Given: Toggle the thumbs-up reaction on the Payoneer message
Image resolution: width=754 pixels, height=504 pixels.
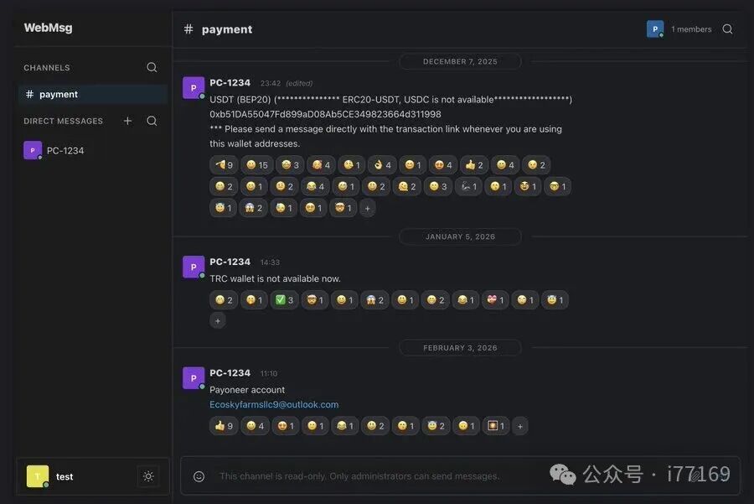Looking at the screenshot, I should [224, 426].
